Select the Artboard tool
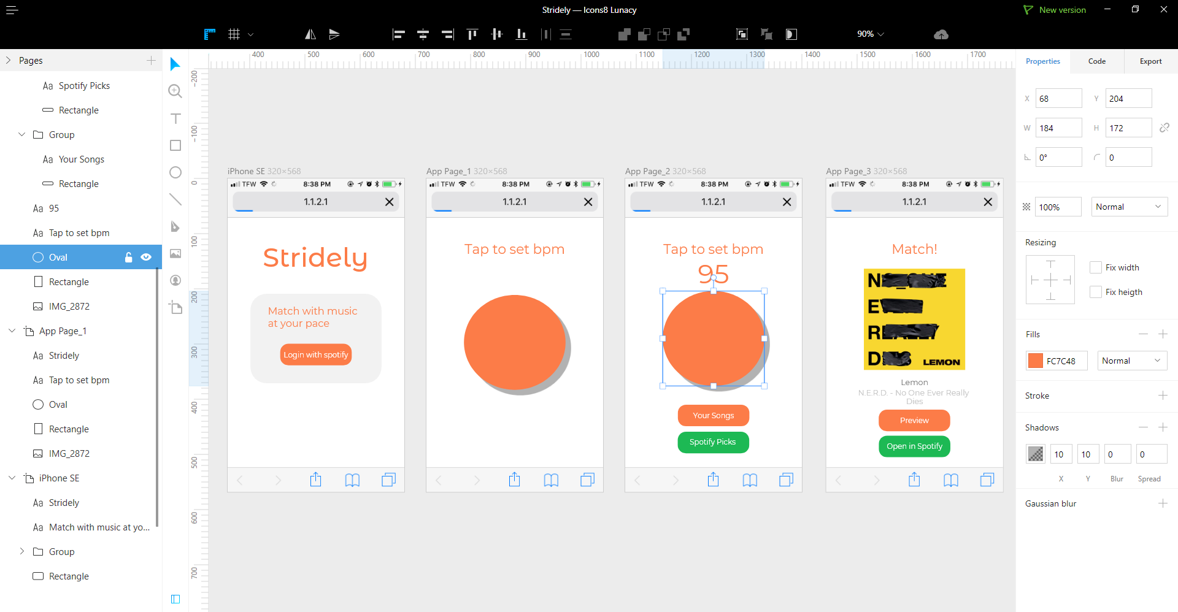The height and width of the screenshot is (612, 1178). (175, 307)
